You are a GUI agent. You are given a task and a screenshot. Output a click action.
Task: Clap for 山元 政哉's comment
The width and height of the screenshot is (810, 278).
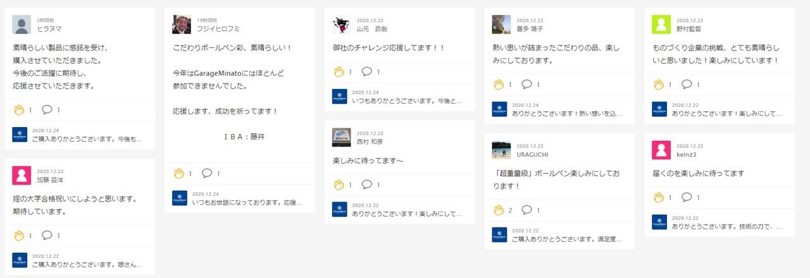pos(338,71)
